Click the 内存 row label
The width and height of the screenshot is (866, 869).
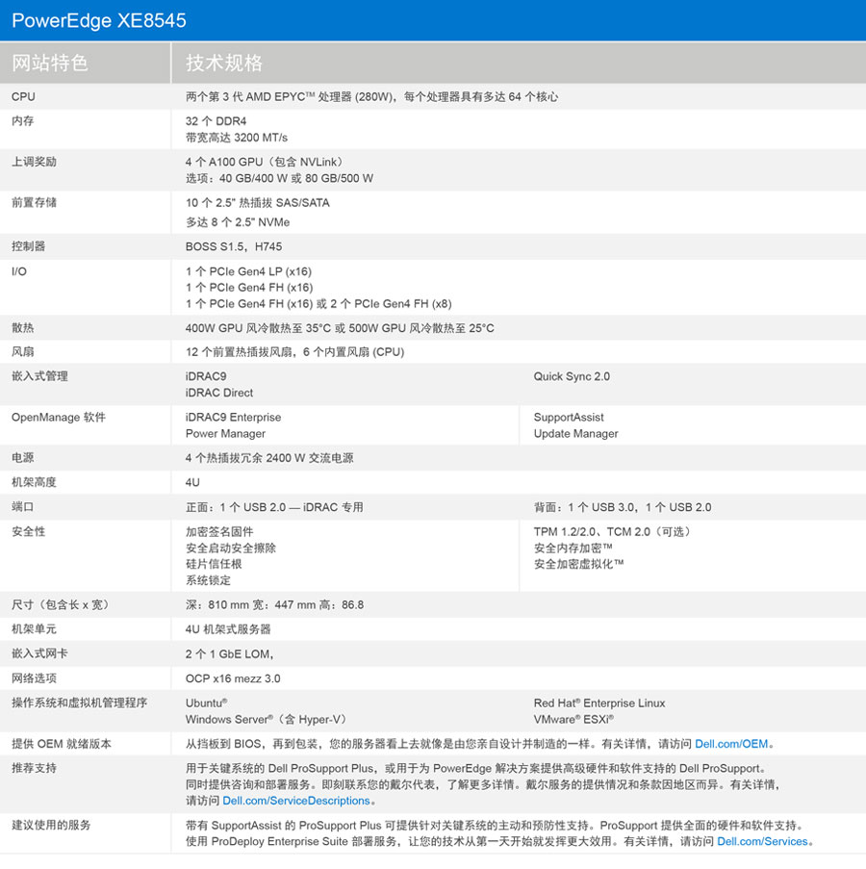(23, 121)
